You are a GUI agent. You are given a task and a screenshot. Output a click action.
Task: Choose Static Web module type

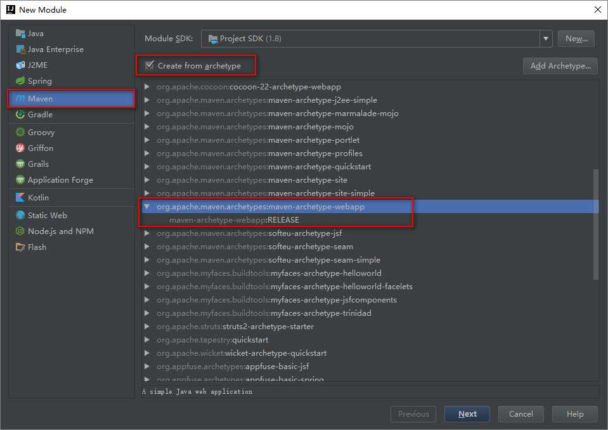click(72, 215)
